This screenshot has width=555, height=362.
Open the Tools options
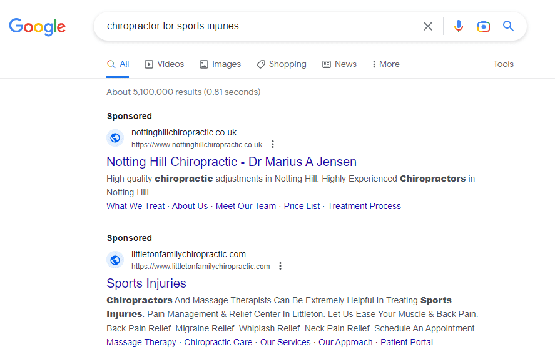pos(503,64)
